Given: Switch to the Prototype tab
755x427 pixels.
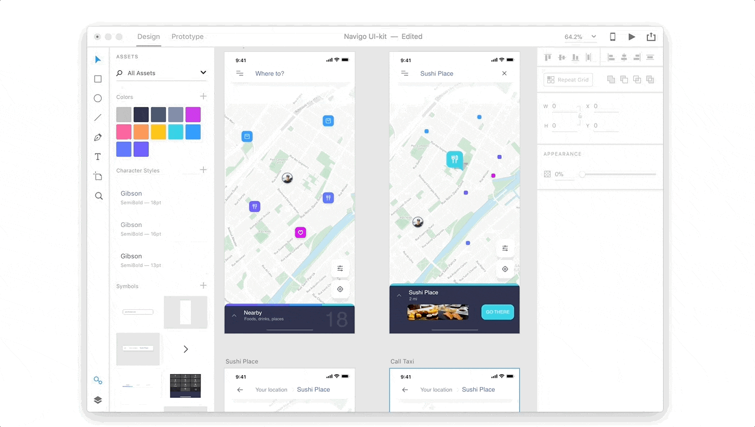Looking at the screenshot, I should click(x=188, y=37).
